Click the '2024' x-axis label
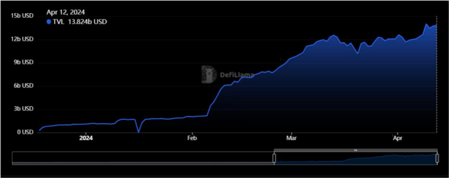This screenshot has height=178, width=449. coord(86,138)
